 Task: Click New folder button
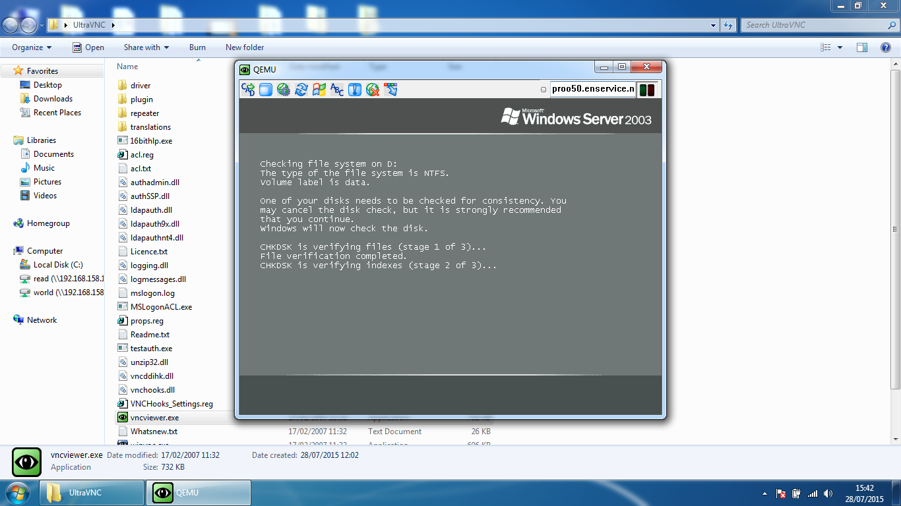[245, 47]
